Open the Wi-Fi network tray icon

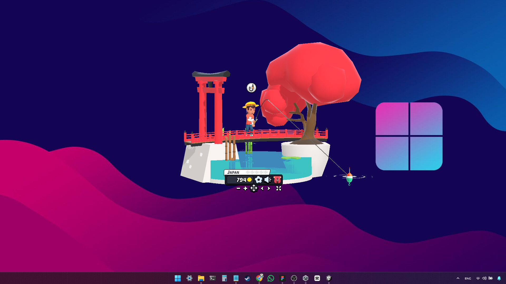(478, 278)
